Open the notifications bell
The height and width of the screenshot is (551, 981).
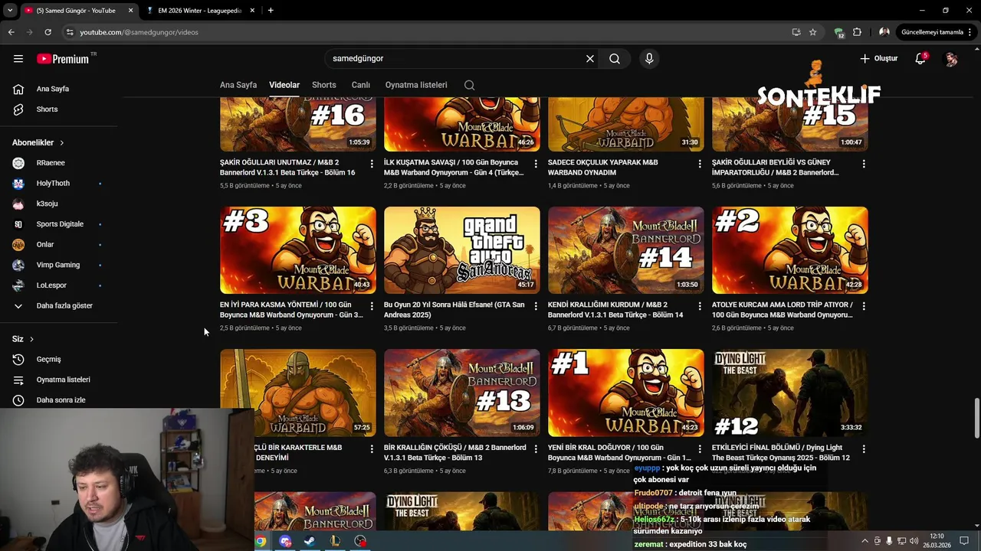coord(920,58)
